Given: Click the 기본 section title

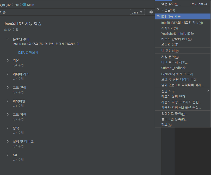Looking at the screenshot, I should click(16, 60).
